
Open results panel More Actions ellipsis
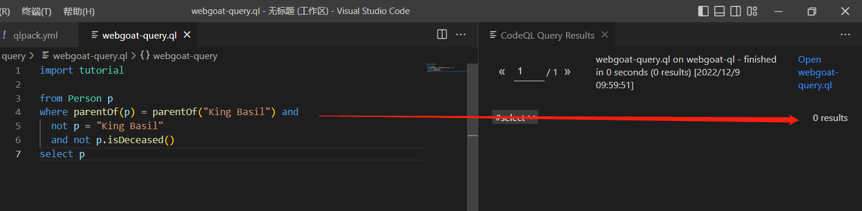(x=845, y=34)
